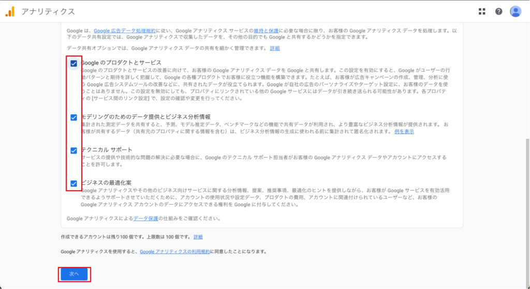
Task: Click 詳細 link beside data sharing options
Action: [x=275, y=48]
